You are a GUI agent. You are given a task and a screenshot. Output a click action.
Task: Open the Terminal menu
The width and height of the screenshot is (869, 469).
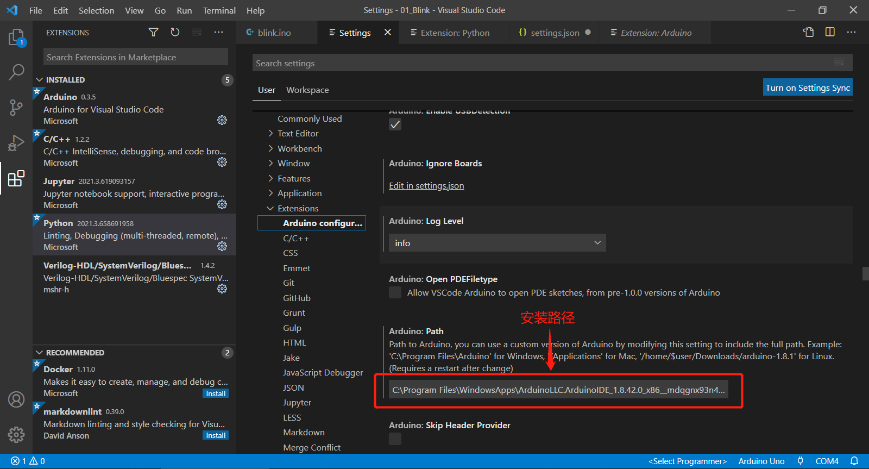219,10
